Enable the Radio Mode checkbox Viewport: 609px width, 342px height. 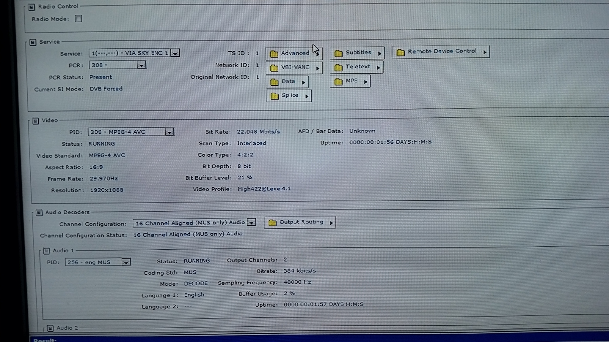[79, 19]
